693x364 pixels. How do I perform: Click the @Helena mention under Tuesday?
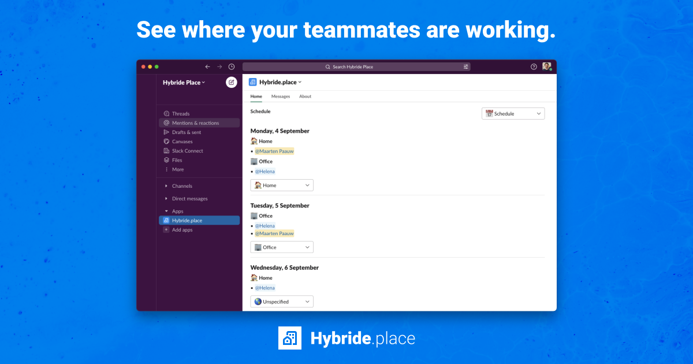click(264, 225)
